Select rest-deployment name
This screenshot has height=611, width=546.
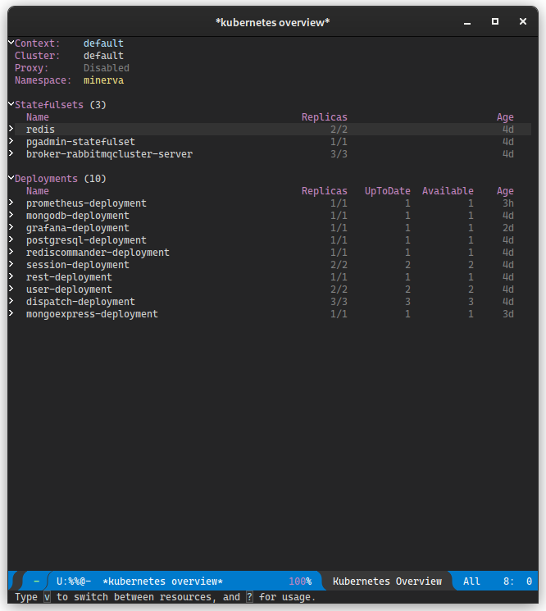(70, 277)
